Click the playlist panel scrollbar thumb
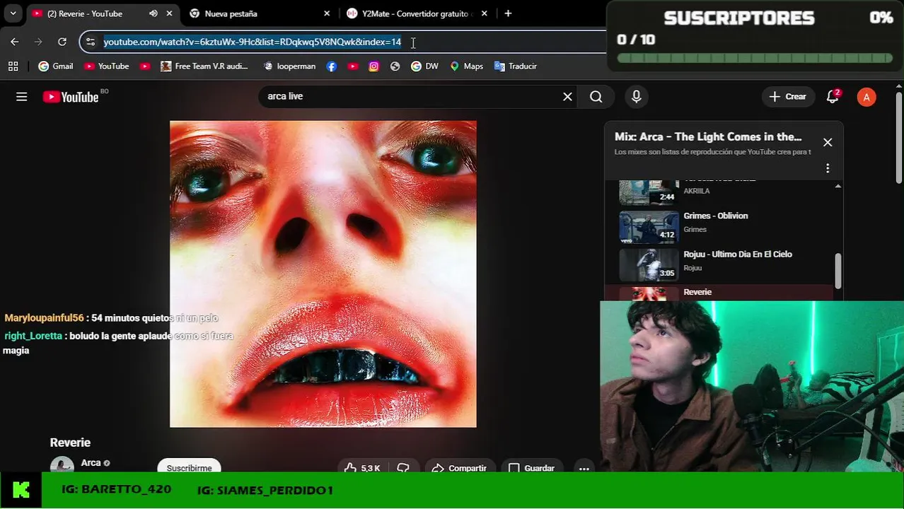 point(838,271)
